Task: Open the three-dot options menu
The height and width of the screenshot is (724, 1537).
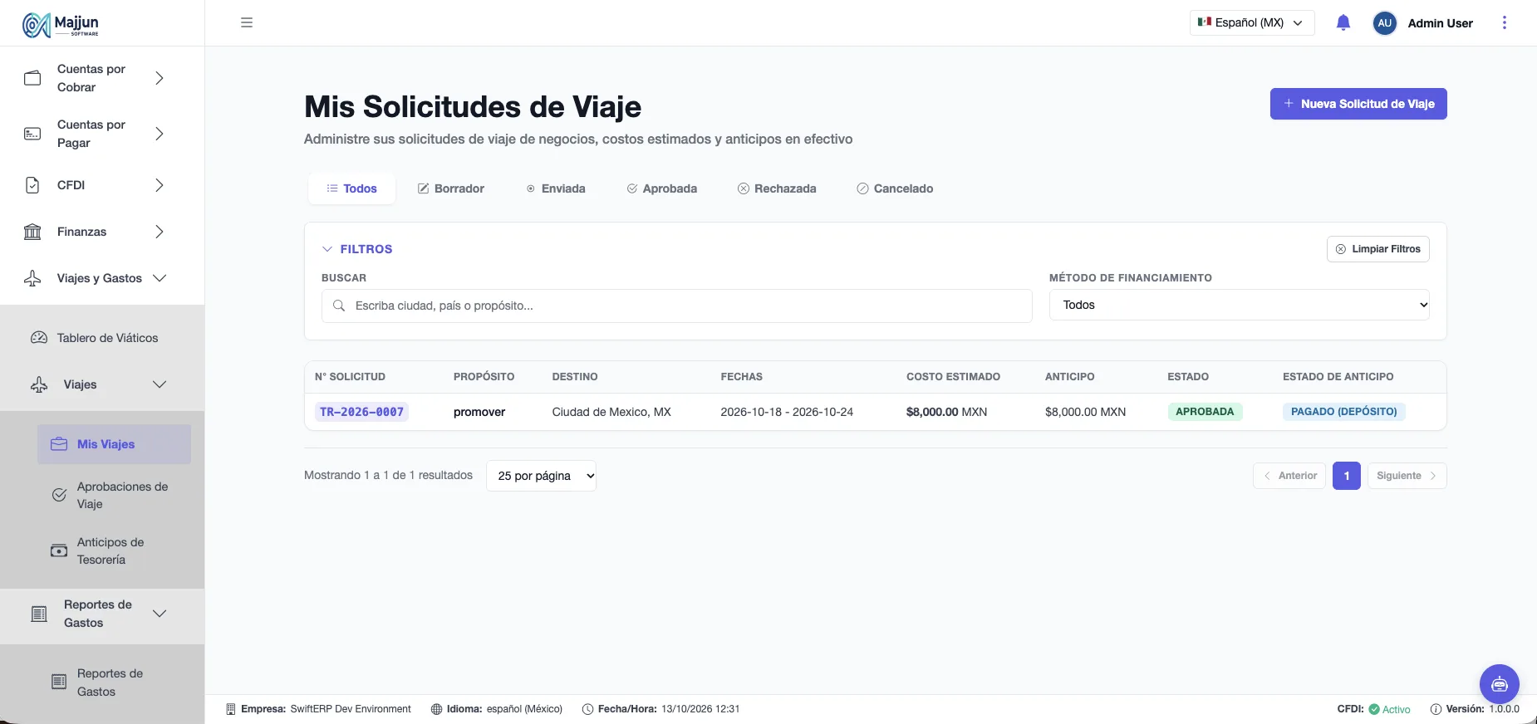Action: pyautogui.click(x=1504, y=22)
